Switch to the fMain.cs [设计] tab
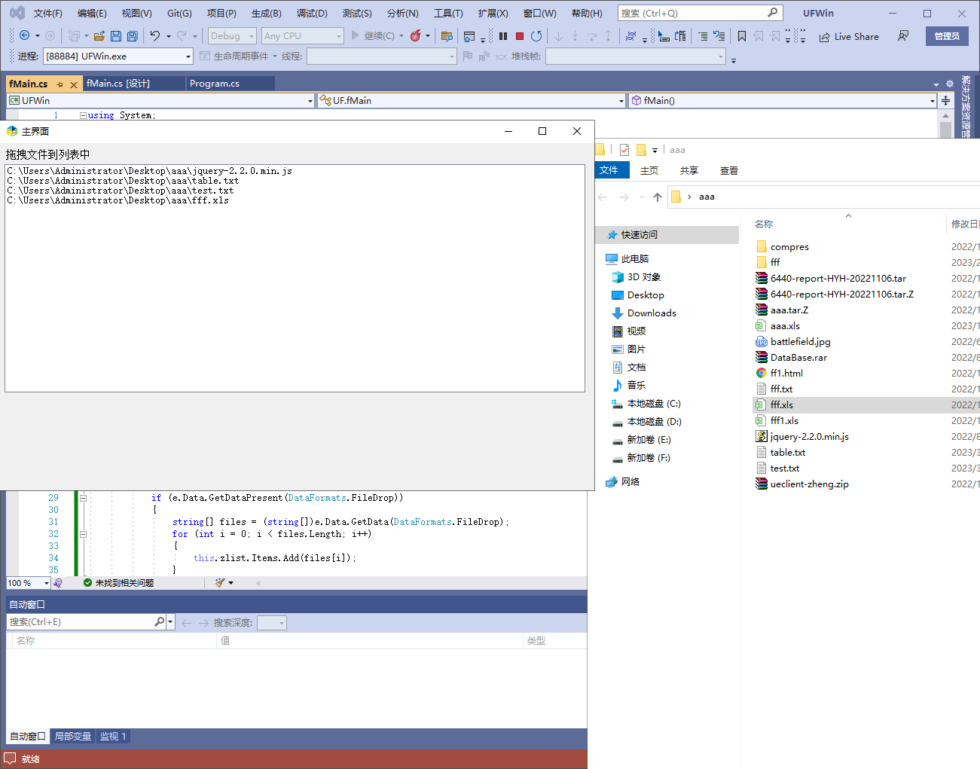The width and height of the screenshot is (980, 769). (x=133, y=84)
